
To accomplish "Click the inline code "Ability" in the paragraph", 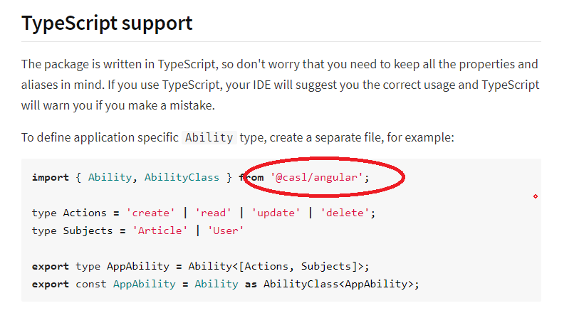I will click(209, 137).
